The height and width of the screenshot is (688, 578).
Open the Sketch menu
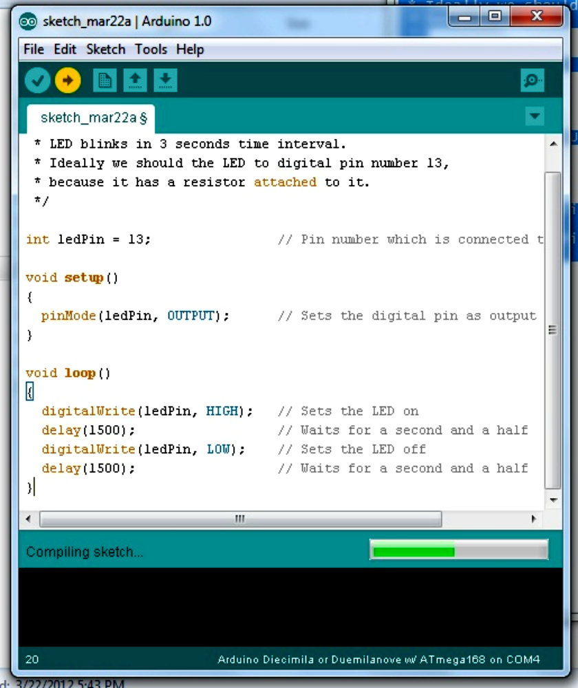(106, 49)
